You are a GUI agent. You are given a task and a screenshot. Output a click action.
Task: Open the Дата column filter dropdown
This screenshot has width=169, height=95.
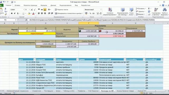(x=35, y=59)
